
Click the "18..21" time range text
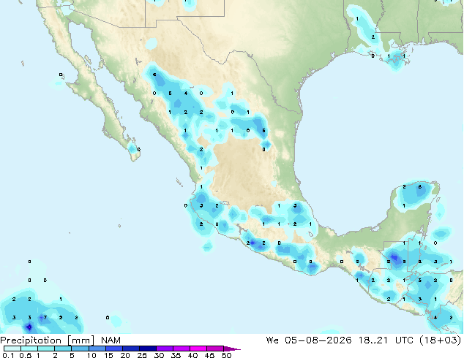click(x=373, y=340)
